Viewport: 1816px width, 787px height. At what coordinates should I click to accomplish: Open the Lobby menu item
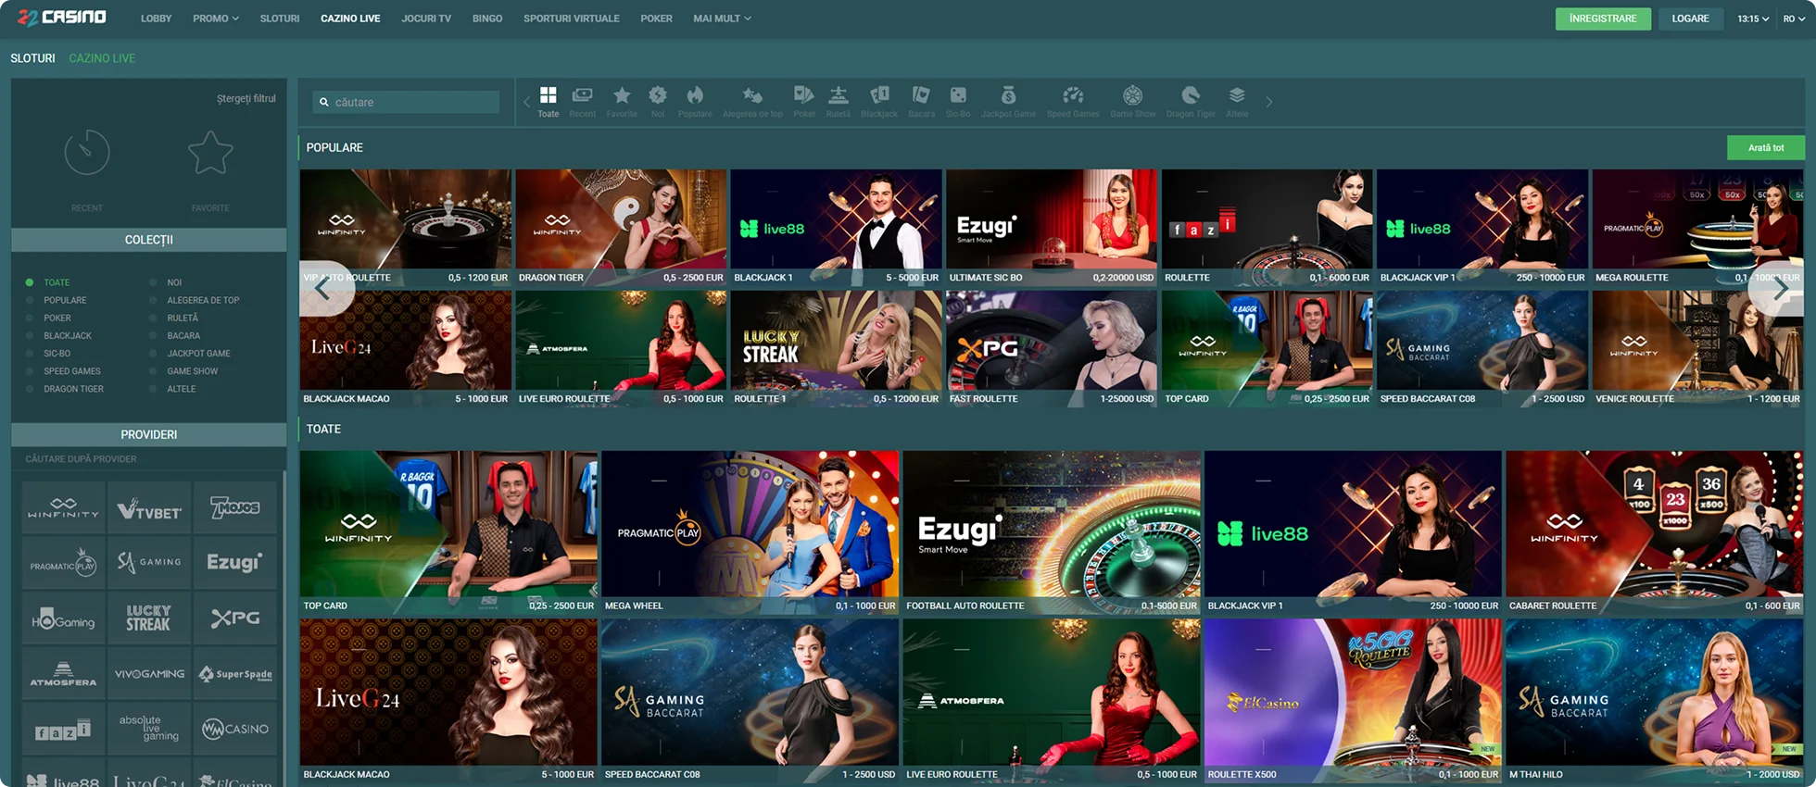[156, 19]
